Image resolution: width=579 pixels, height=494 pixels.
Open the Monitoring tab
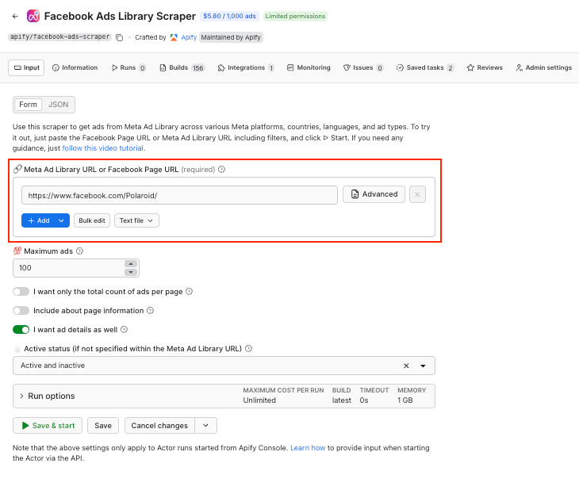pos(309,68)
